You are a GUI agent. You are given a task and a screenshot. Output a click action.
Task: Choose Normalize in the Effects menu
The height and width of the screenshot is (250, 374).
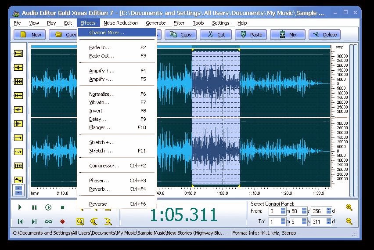coord(117,94)
